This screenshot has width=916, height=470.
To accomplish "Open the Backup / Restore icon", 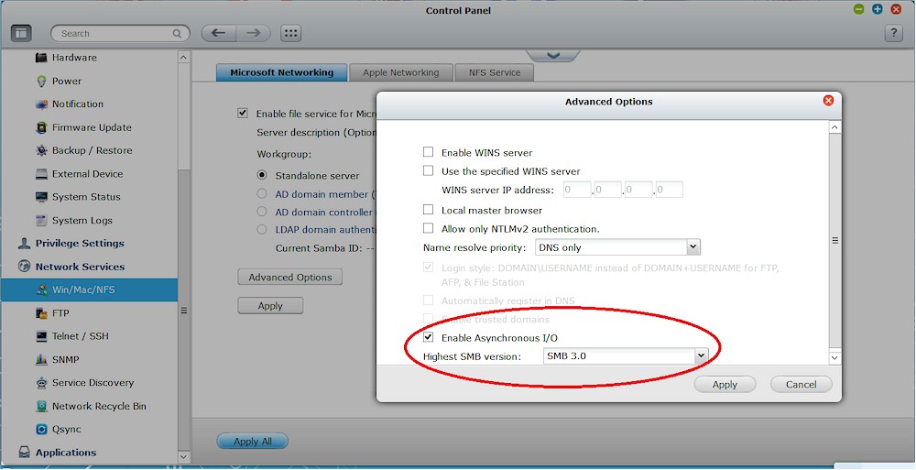I will click(41, 150).
